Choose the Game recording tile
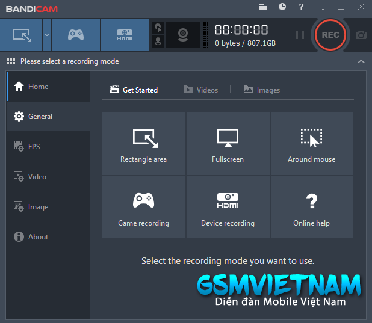Screen dimensions: 372x323 tap(144, 207)
